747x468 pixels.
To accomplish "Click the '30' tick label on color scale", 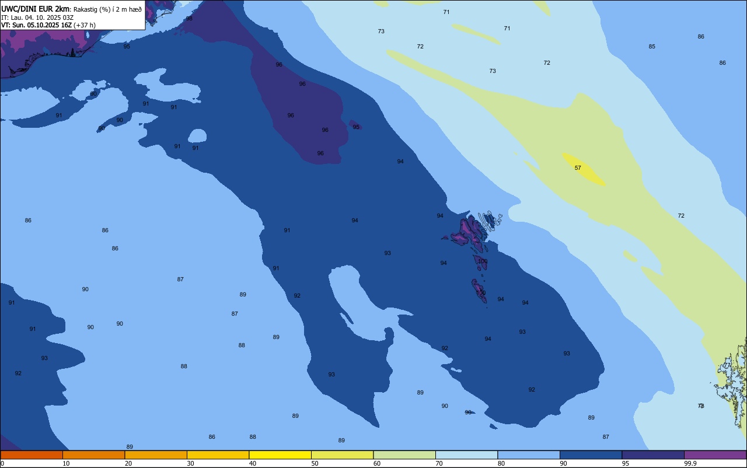I will (190, 463).
